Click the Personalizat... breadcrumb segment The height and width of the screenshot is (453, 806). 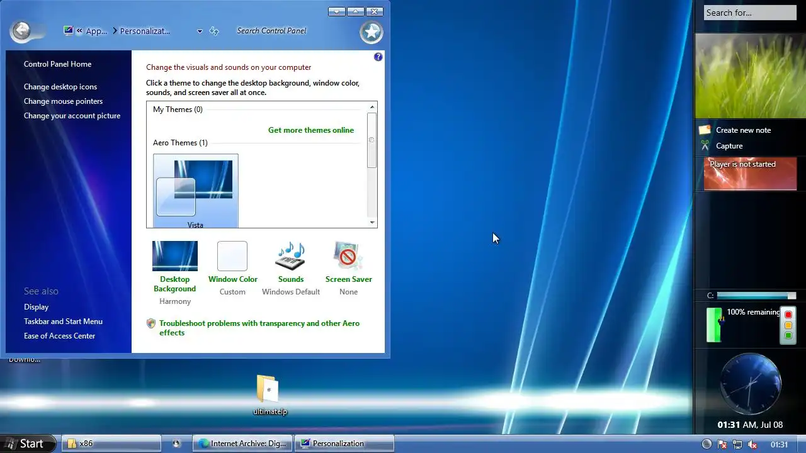coord(145,31)
